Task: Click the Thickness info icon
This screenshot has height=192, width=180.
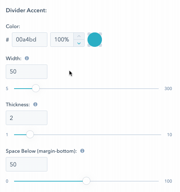Action: (x=35, y=104)
